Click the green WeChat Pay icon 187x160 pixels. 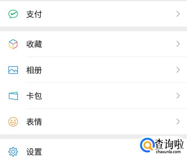point(13,14)
